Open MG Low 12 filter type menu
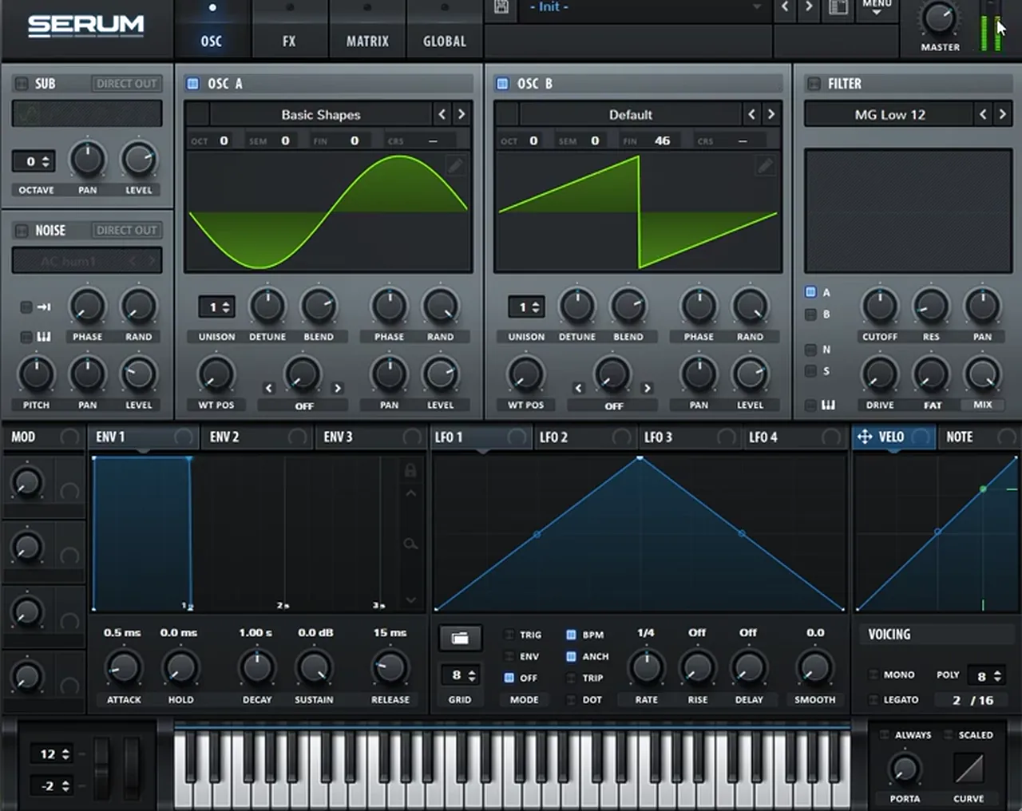1022x811 pixels. pos(889,114)
